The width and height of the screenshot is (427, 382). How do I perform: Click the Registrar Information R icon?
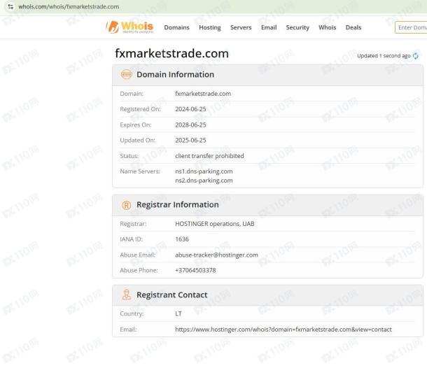click(x=127, y=205)
